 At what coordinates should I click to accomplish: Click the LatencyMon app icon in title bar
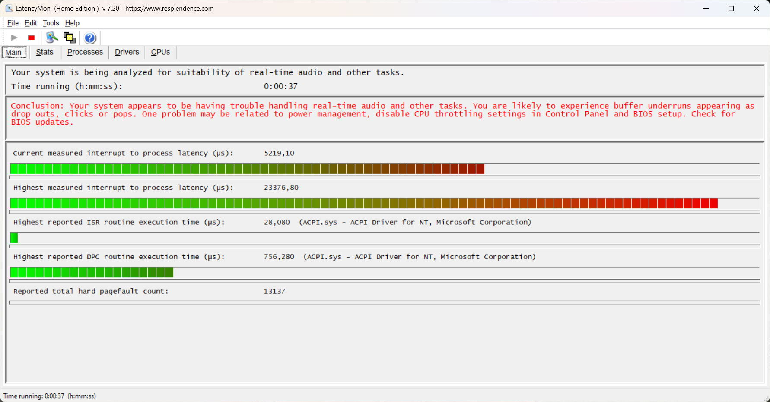[x=9, y=9]
